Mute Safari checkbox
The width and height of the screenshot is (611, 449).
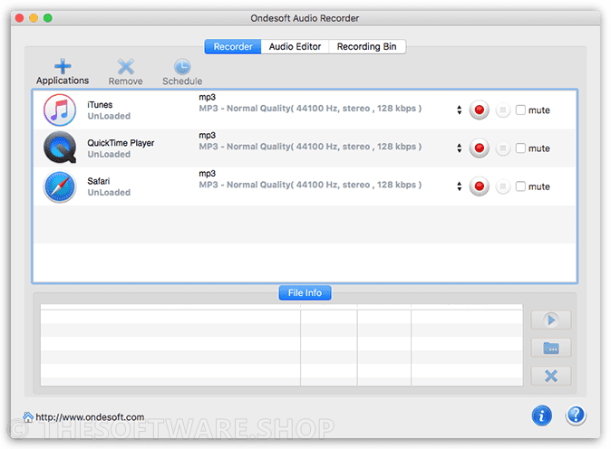tap(520, 186)
